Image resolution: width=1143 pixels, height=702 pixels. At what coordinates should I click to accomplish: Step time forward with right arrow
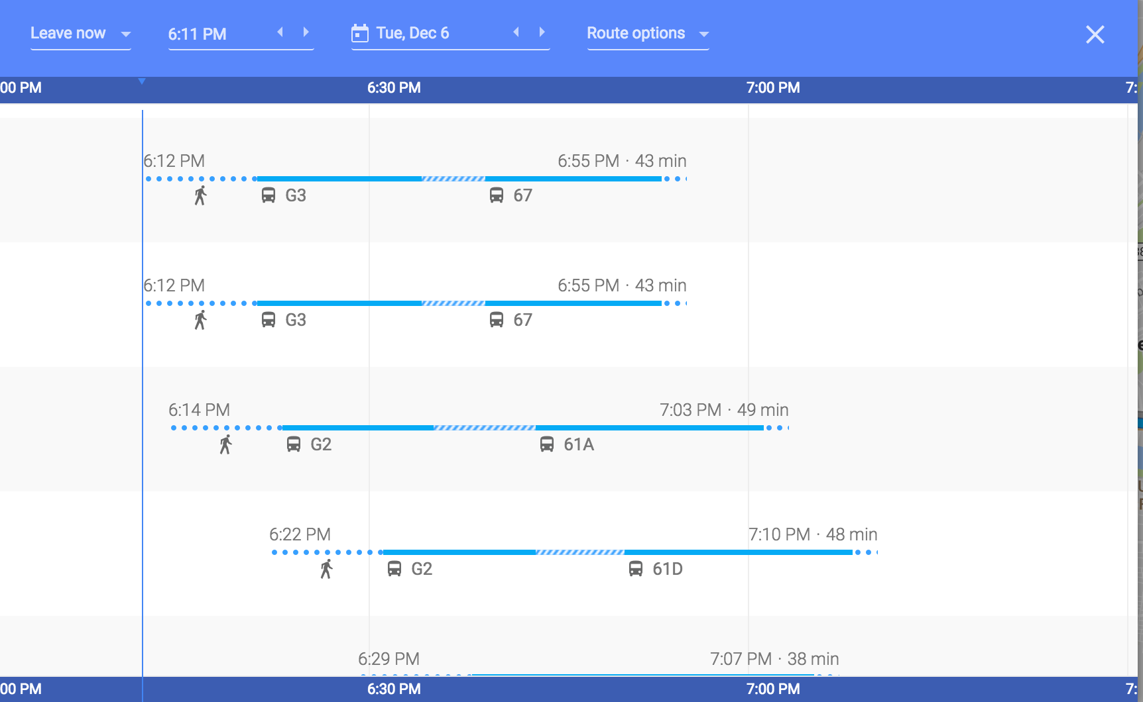[x=306, y=32]
